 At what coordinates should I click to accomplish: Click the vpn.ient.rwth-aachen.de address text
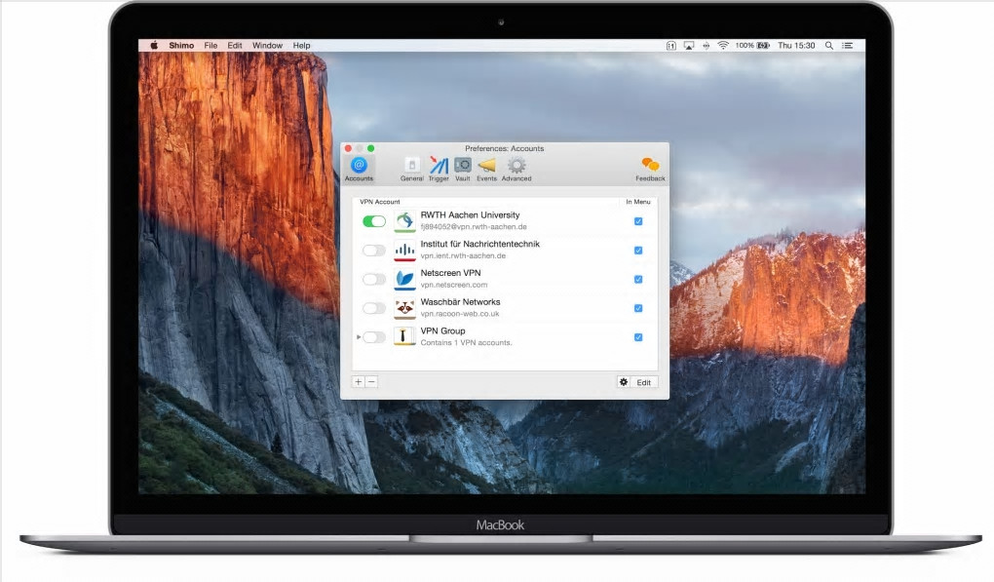click(x=463, y=256)
